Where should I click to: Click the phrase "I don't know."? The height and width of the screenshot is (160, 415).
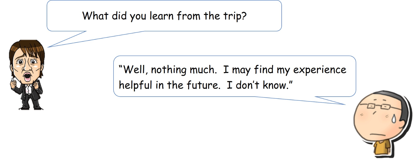pyautogui.click(x=259, y=85)
